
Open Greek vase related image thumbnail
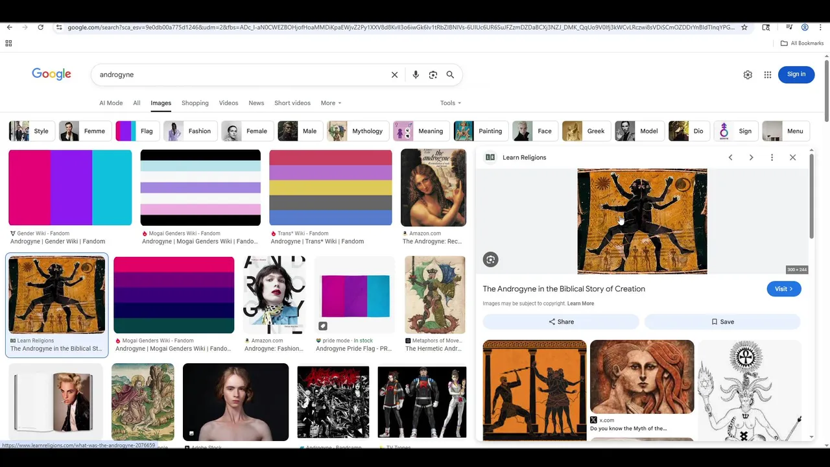[x=535, y=391]
